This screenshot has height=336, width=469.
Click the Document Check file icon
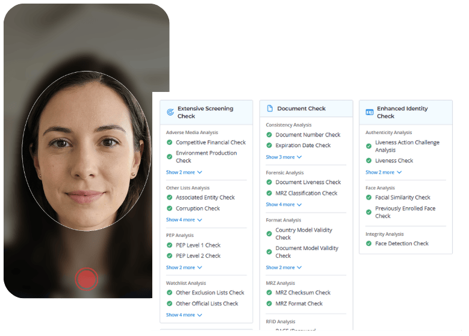coord(270,109)
